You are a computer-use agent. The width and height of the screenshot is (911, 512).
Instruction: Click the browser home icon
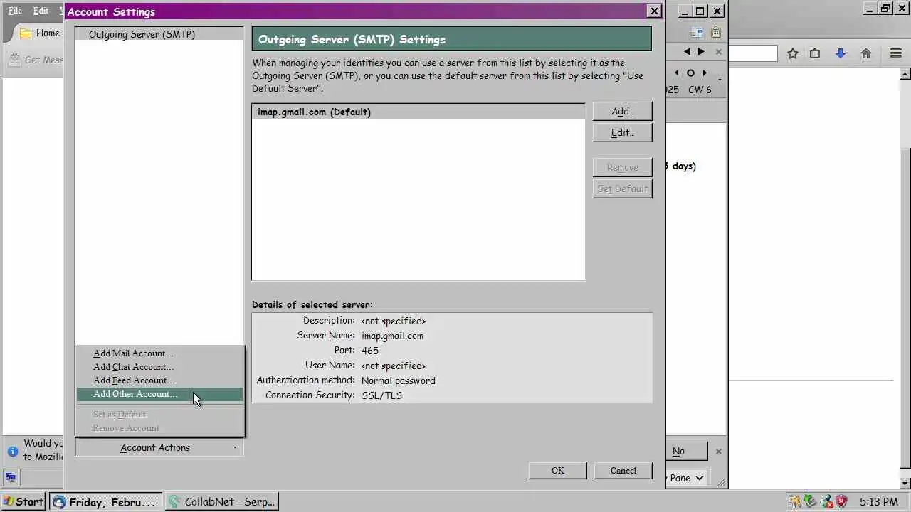pyautogui.click(x=866, y=53)
